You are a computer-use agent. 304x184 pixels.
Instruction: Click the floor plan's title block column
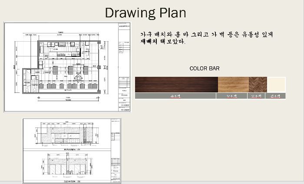(x=124, y=67)
